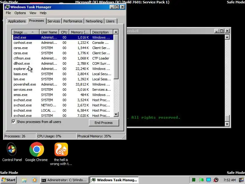This screenshot has height=184, width=245.
Task: Click the CPU Usage: 0% status entry
Action: [56, 136]
